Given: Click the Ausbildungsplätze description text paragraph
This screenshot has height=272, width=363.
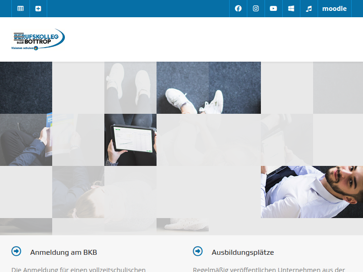Looking at the screenshot, I should click(269, 269).
